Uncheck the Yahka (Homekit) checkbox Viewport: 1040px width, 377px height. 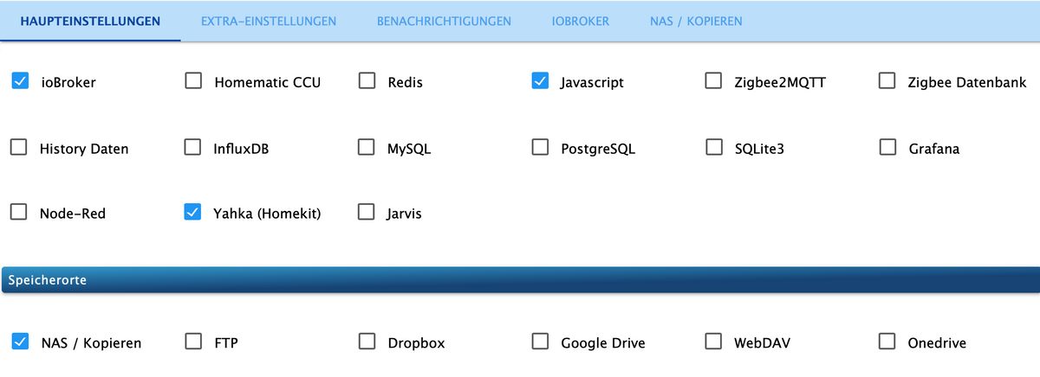point(193,212)
